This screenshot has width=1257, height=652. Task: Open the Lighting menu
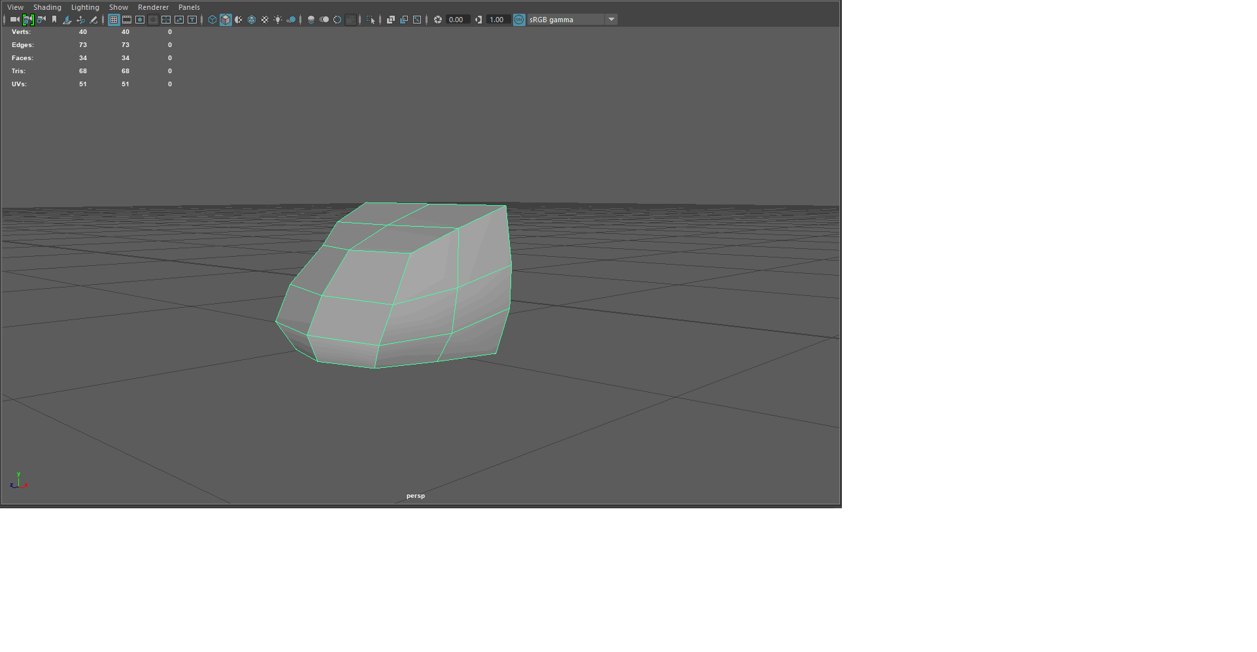pos(85,7)
